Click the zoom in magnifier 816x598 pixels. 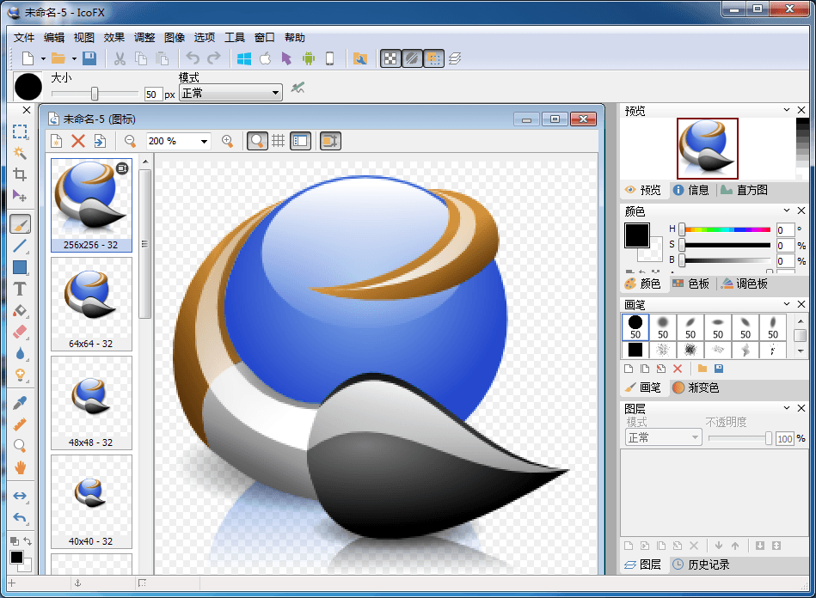click(227, 141)
